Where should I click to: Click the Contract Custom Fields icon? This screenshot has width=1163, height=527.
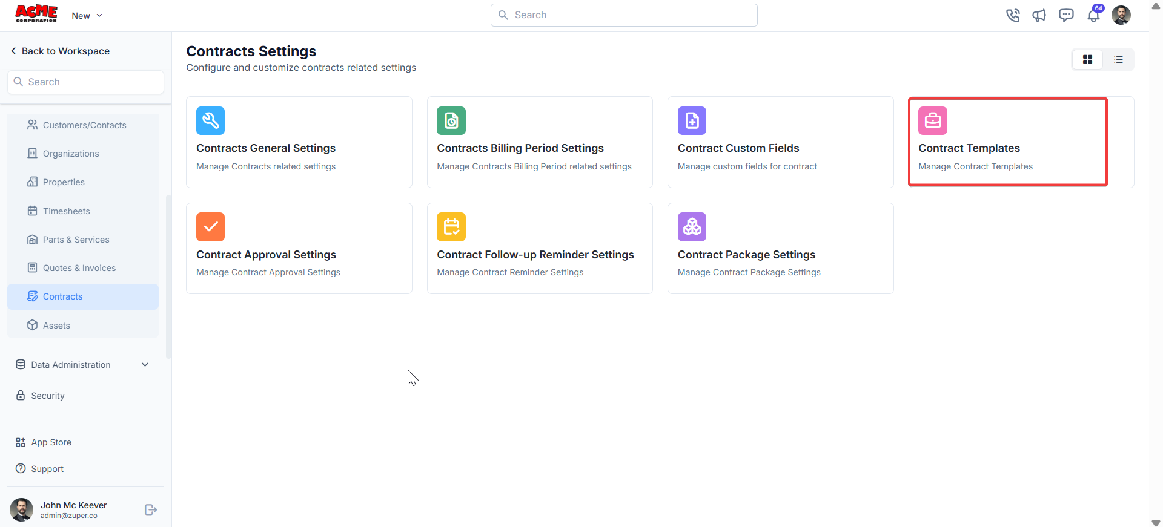[692, 121]
